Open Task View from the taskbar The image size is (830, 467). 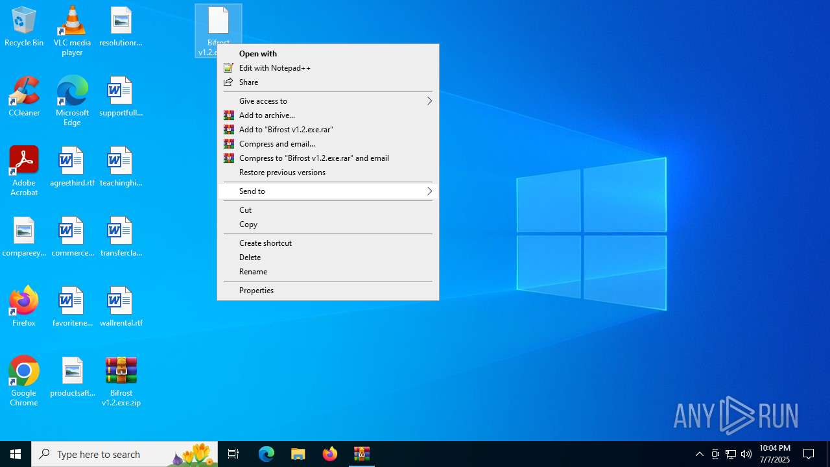click(233, 454)
